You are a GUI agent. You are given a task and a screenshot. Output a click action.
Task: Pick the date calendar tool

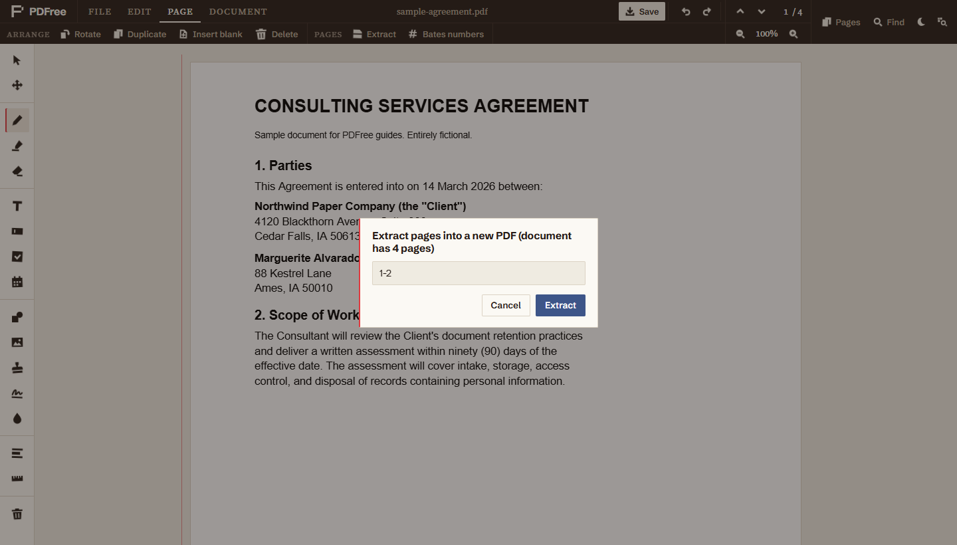click(x=17, y=282)
